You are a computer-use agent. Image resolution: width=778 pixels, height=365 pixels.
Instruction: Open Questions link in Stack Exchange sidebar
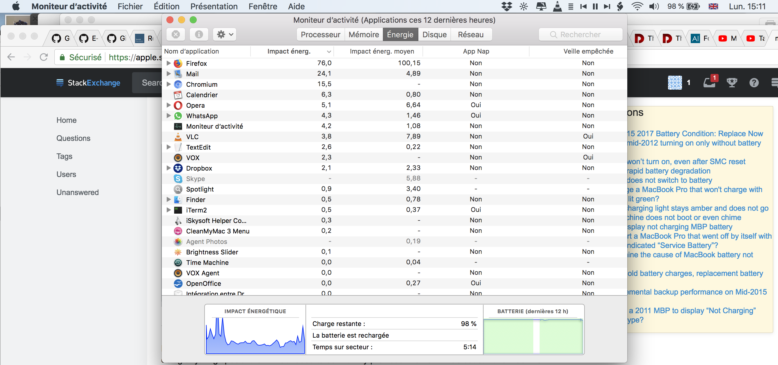[73, 138]
